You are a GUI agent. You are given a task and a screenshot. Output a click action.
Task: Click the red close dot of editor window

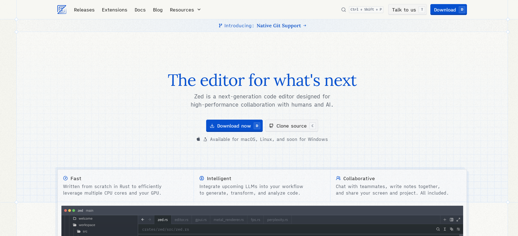pyautogui.click(x=66, y=211)
